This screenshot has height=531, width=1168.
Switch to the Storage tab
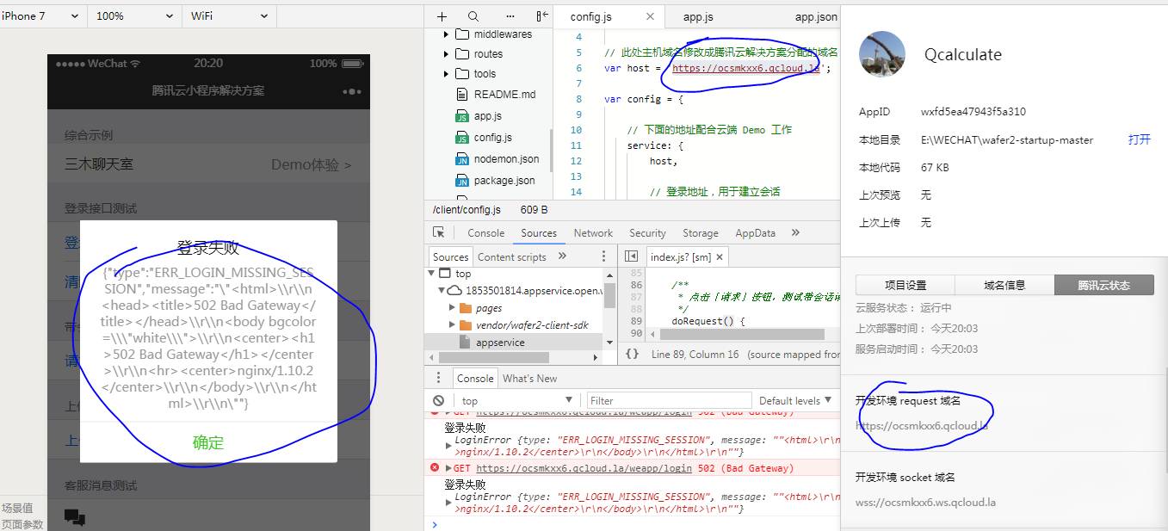pos(701,233)
